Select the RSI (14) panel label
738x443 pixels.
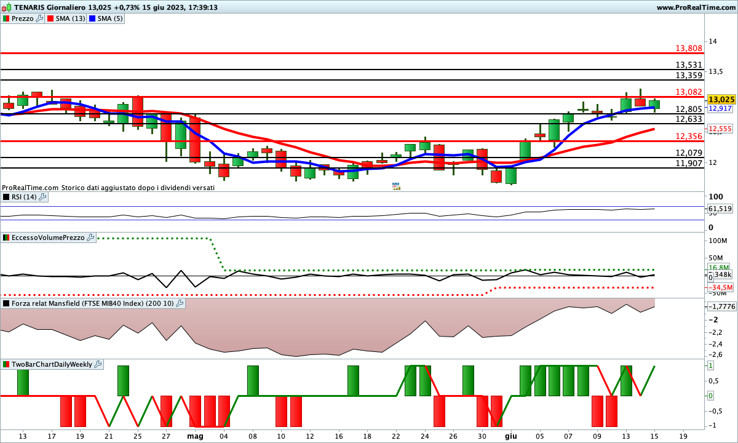point(25,197)
